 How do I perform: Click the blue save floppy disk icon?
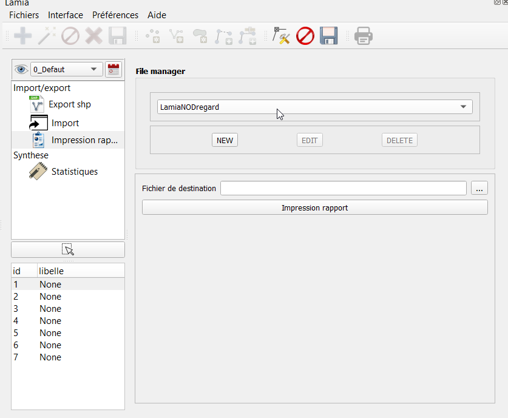point(329,36)
